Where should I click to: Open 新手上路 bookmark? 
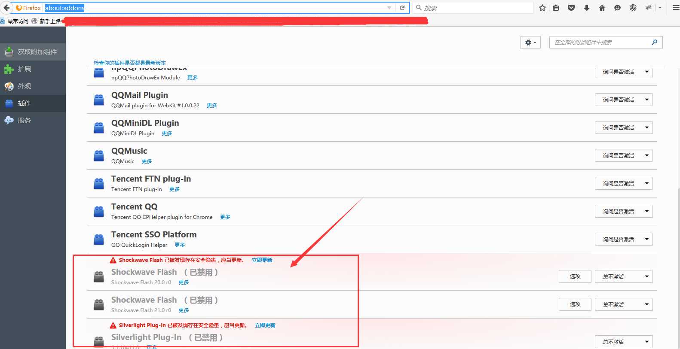point(46,21)
